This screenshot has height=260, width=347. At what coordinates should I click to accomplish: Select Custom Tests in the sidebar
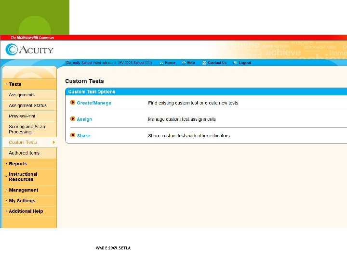pyautogui.click(x=30, y=143)
